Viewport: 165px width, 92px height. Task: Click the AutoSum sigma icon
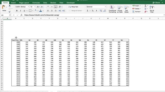(145, 6)
